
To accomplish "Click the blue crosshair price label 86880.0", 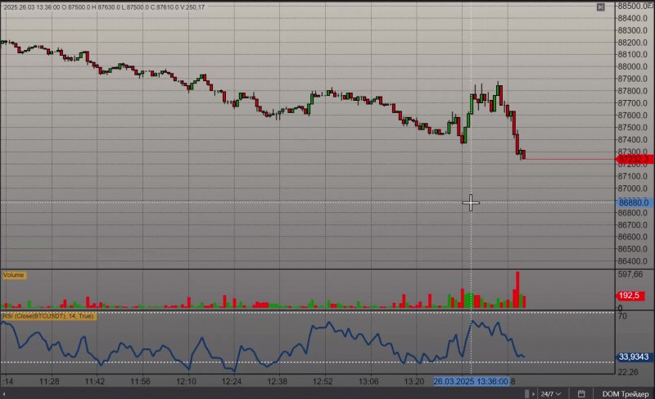I will pyautogui.click(x=634, y=202).
